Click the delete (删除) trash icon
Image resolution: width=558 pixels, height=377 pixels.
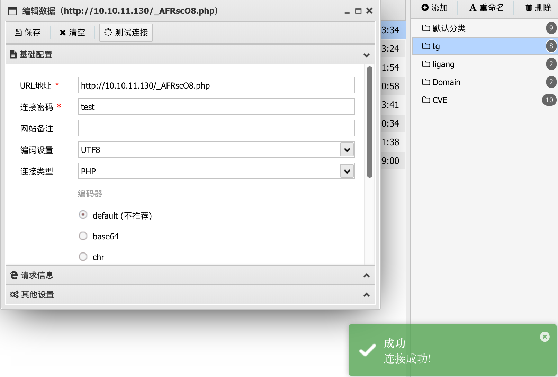(529, 7)
